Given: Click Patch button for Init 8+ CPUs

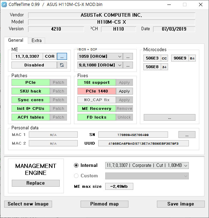Looking at the screenshot, I should 58,108.
